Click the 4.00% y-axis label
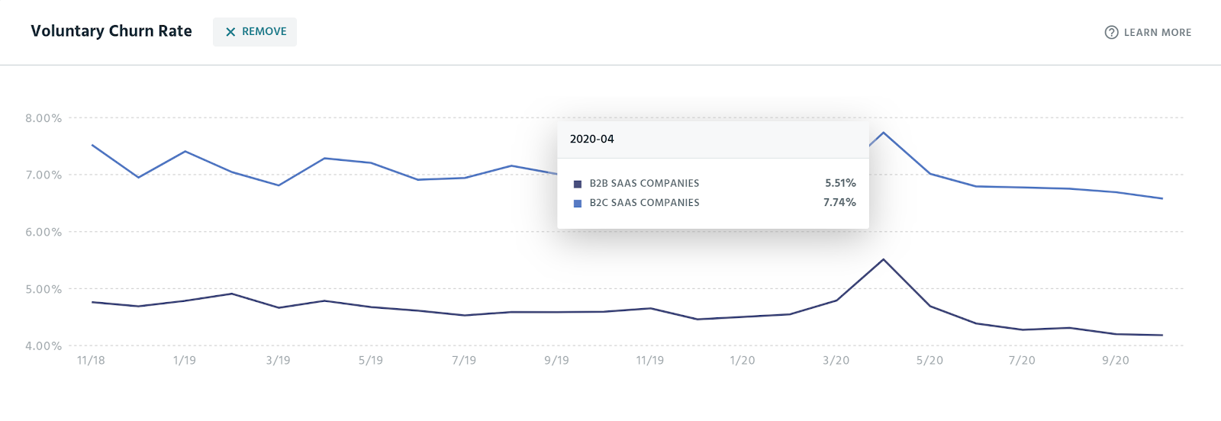The height and width of the screenshot is (421, 1221). point(43,345)
